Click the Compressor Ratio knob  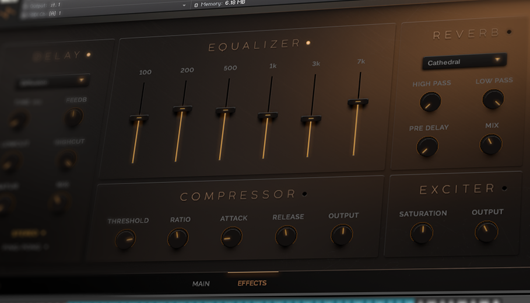[x=178, y=238]
